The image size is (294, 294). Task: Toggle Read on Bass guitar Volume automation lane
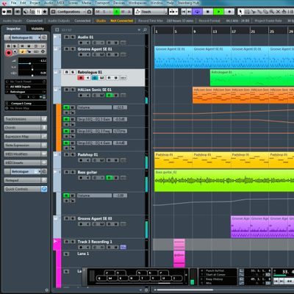66,196
